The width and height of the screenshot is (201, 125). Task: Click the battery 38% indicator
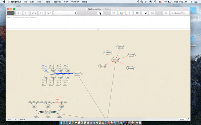point(167,2)
